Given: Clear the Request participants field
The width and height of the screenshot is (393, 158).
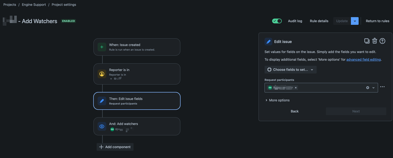Looking at the screenshot, I should click(x=368, y=88).
